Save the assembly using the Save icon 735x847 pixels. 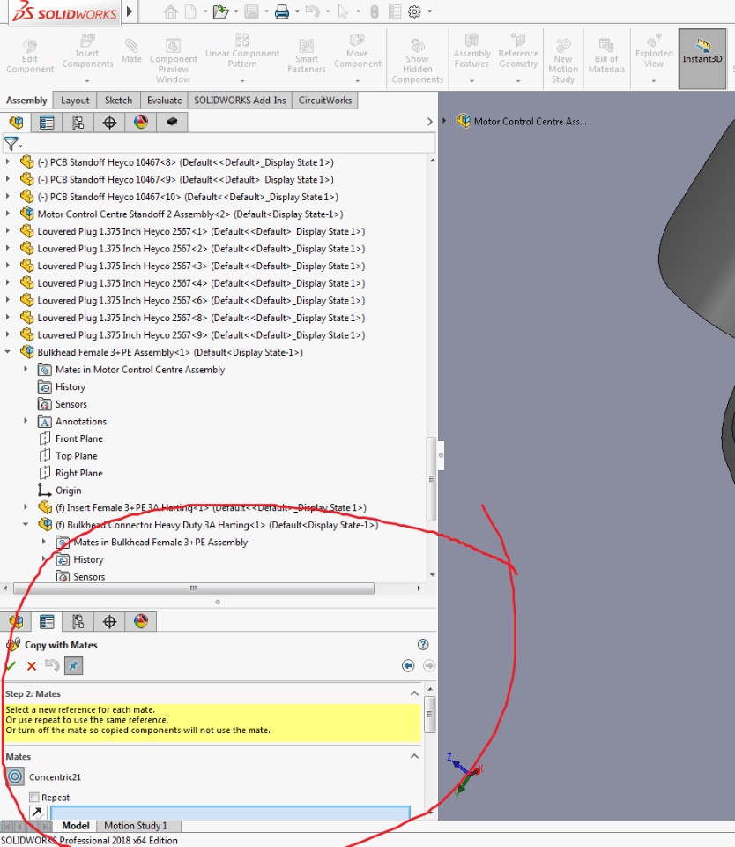coord(251,11)
